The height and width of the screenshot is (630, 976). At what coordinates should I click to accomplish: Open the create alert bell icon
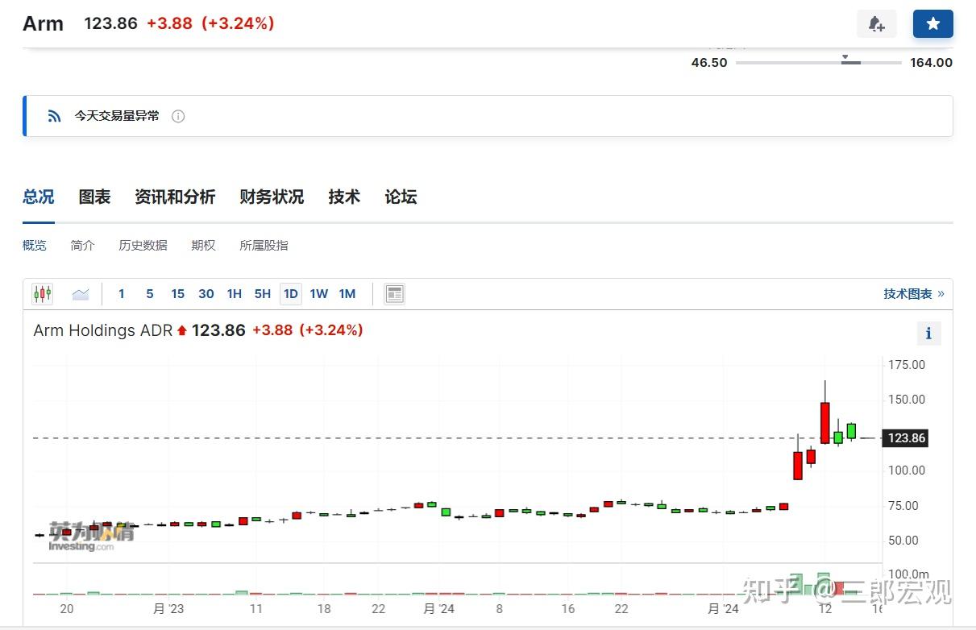[x=876, y=23]
